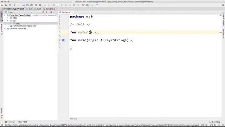Image resolution: width=225 pixels, height=127 pixels.
Task: Expand the main package arrow
Action: pos(11,23)
